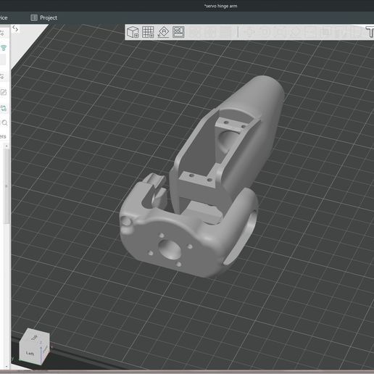Click the settings icon below the Wi-Fi icon

tap(2, 77)
